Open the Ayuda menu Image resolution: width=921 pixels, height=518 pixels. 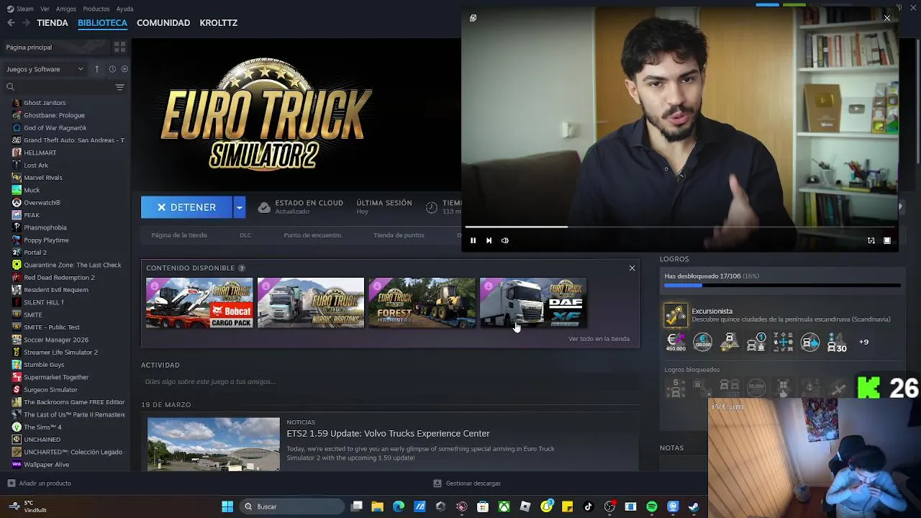click(x=124, y=9)
